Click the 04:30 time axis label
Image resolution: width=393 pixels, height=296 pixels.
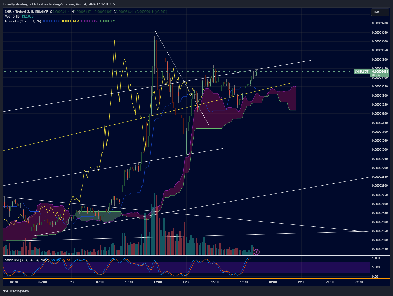tap(14, 282)
